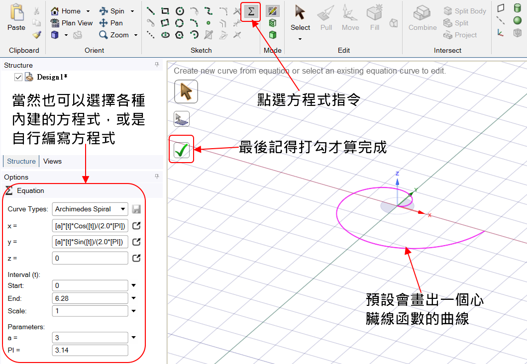Image resolution: width=527 pixels, height=364 pixels.
Task: Select the Sweep Arc tool
Action: pyautogui.click(x=194, y=35)
